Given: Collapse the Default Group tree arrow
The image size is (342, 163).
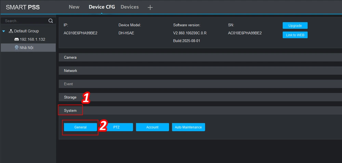Looking at the screenshot, I should 4,31.
